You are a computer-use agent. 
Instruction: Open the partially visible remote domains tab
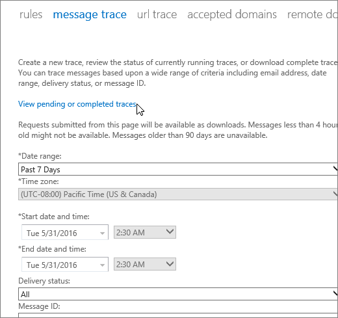tap(312, 15)
